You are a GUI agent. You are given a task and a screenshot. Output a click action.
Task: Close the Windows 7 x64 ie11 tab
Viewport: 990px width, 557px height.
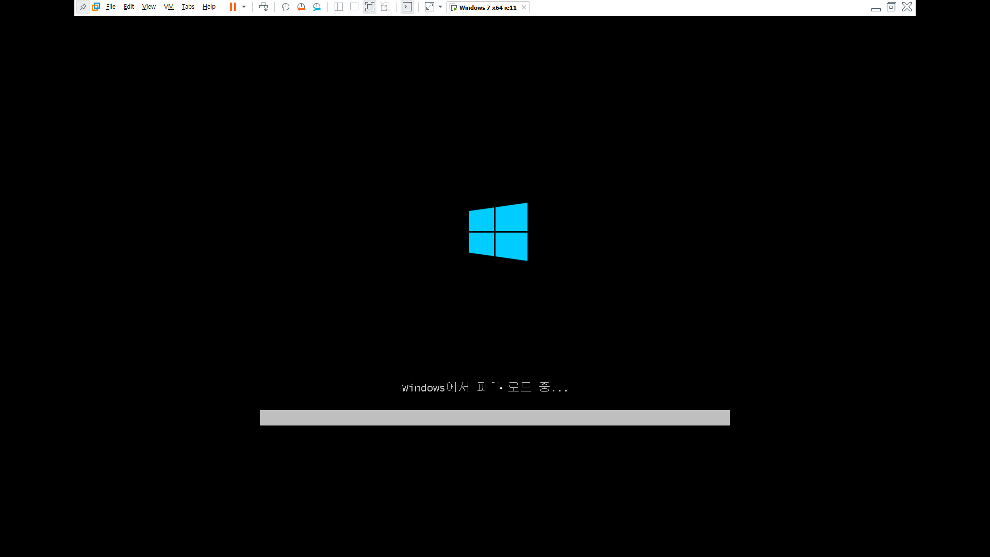point(524,7)
